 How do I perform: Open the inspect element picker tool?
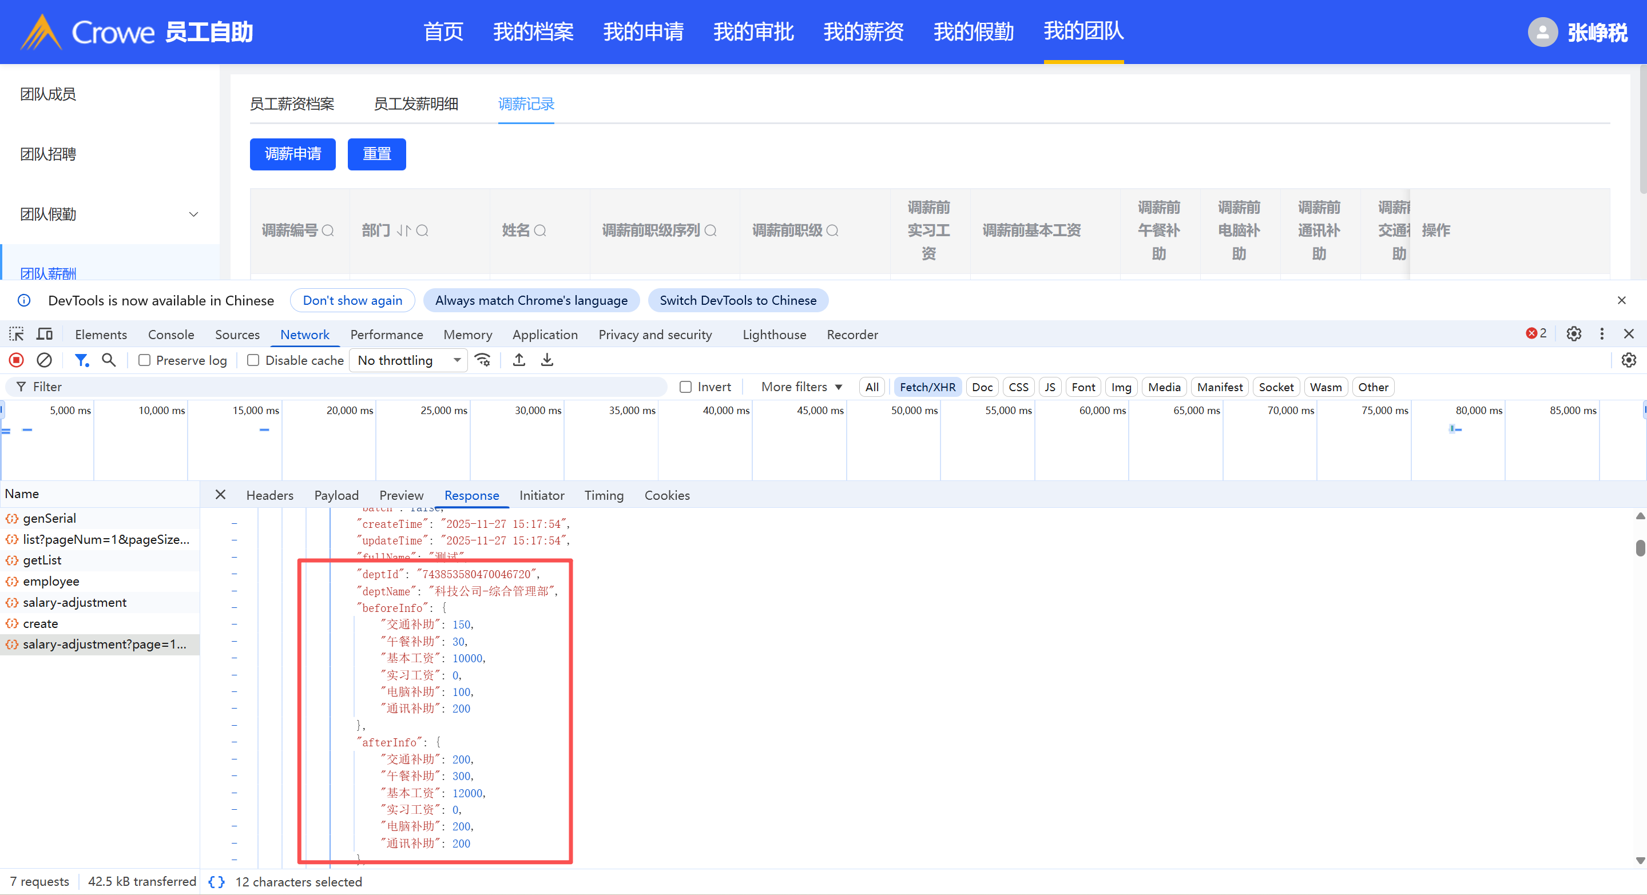pyautogui.click(x=16, y=334)
